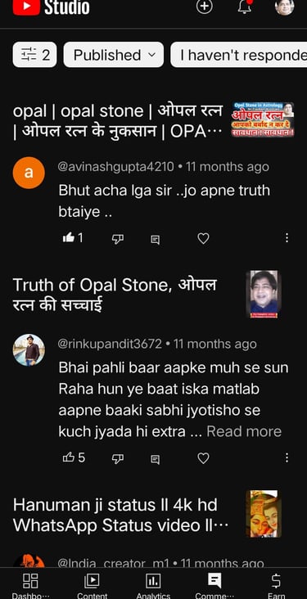Open the Earn tab

click(276, 586)
